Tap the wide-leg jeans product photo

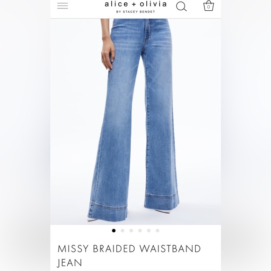135,121
